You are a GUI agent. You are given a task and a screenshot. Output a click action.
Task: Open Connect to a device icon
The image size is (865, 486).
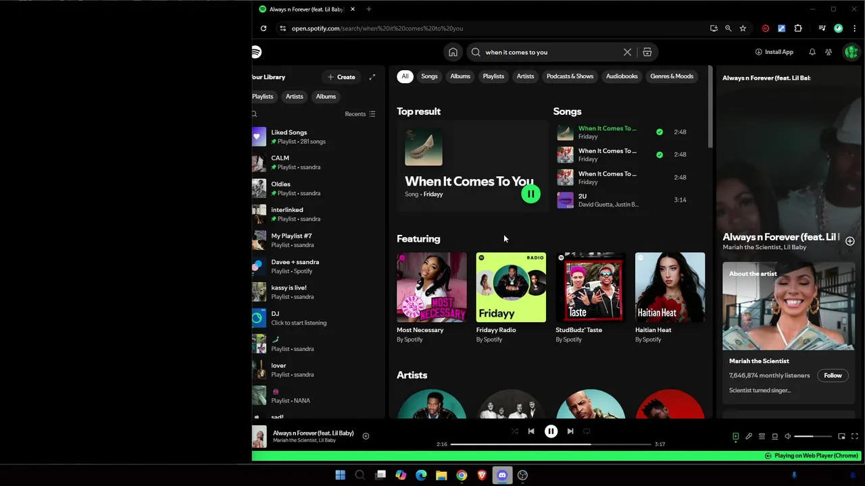[774, 437]
